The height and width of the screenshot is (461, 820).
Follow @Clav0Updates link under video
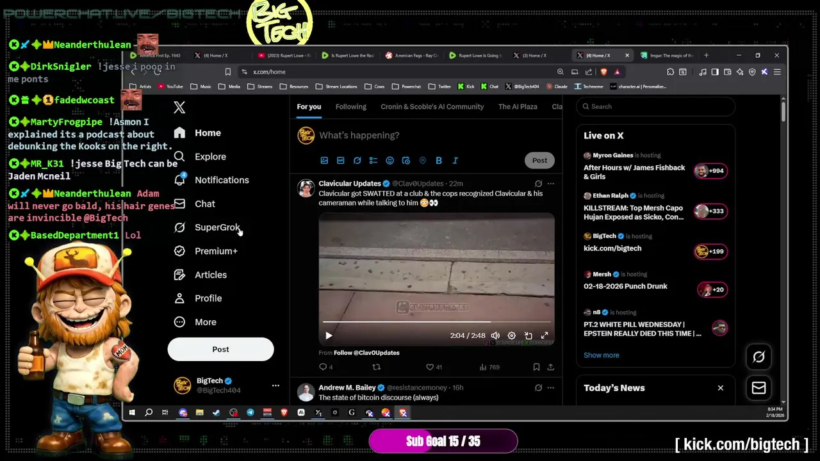tap(366, 353)
